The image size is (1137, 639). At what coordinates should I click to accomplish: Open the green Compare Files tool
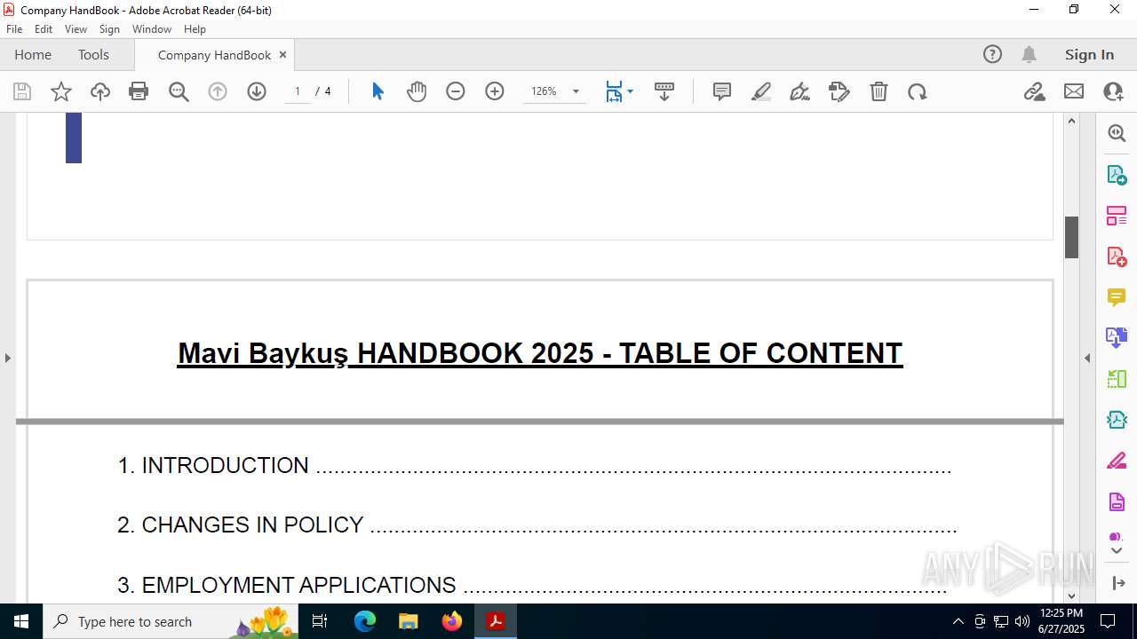1117,379
